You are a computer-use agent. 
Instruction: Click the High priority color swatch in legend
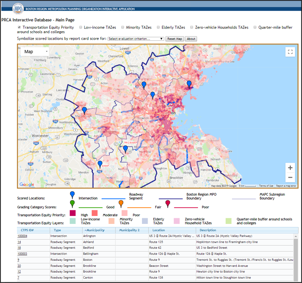pyautogui.click(x=73, y=213)
